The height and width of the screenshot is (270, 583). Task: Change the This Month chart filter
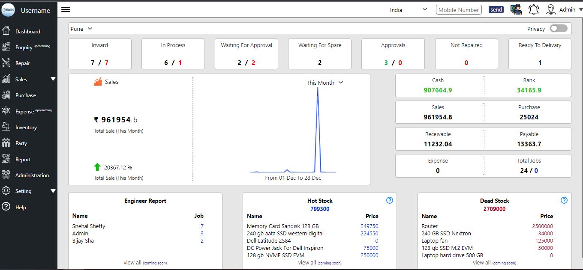[x=325, y=83]
